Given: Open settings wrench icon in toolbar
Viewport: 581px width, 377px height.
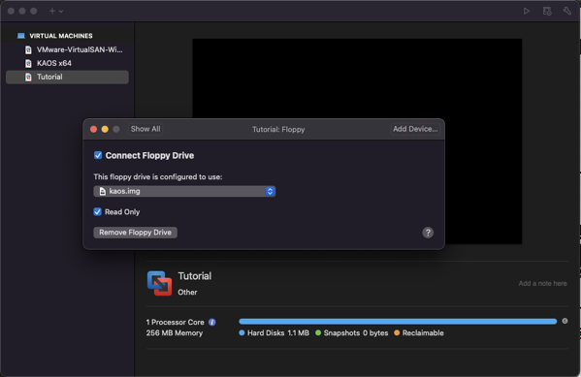Looking at the screenshot, I should 566,11.
